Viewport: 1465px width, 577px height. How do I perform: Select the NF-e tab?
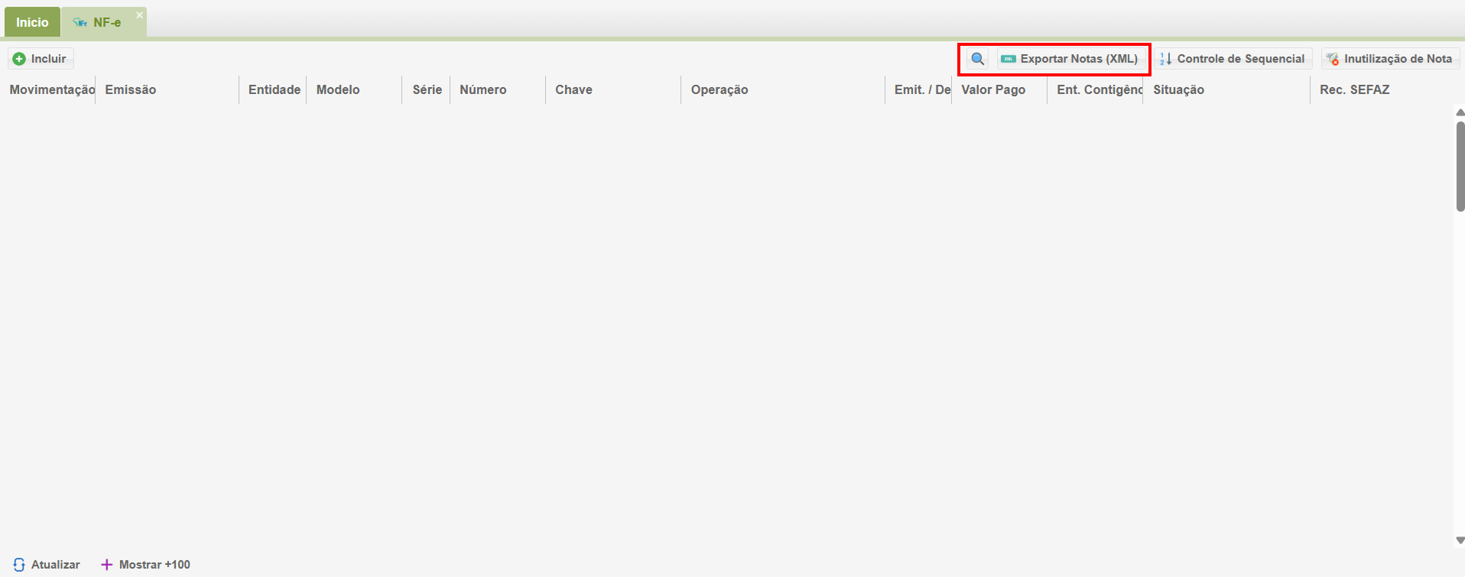click(x=104, y=22)
